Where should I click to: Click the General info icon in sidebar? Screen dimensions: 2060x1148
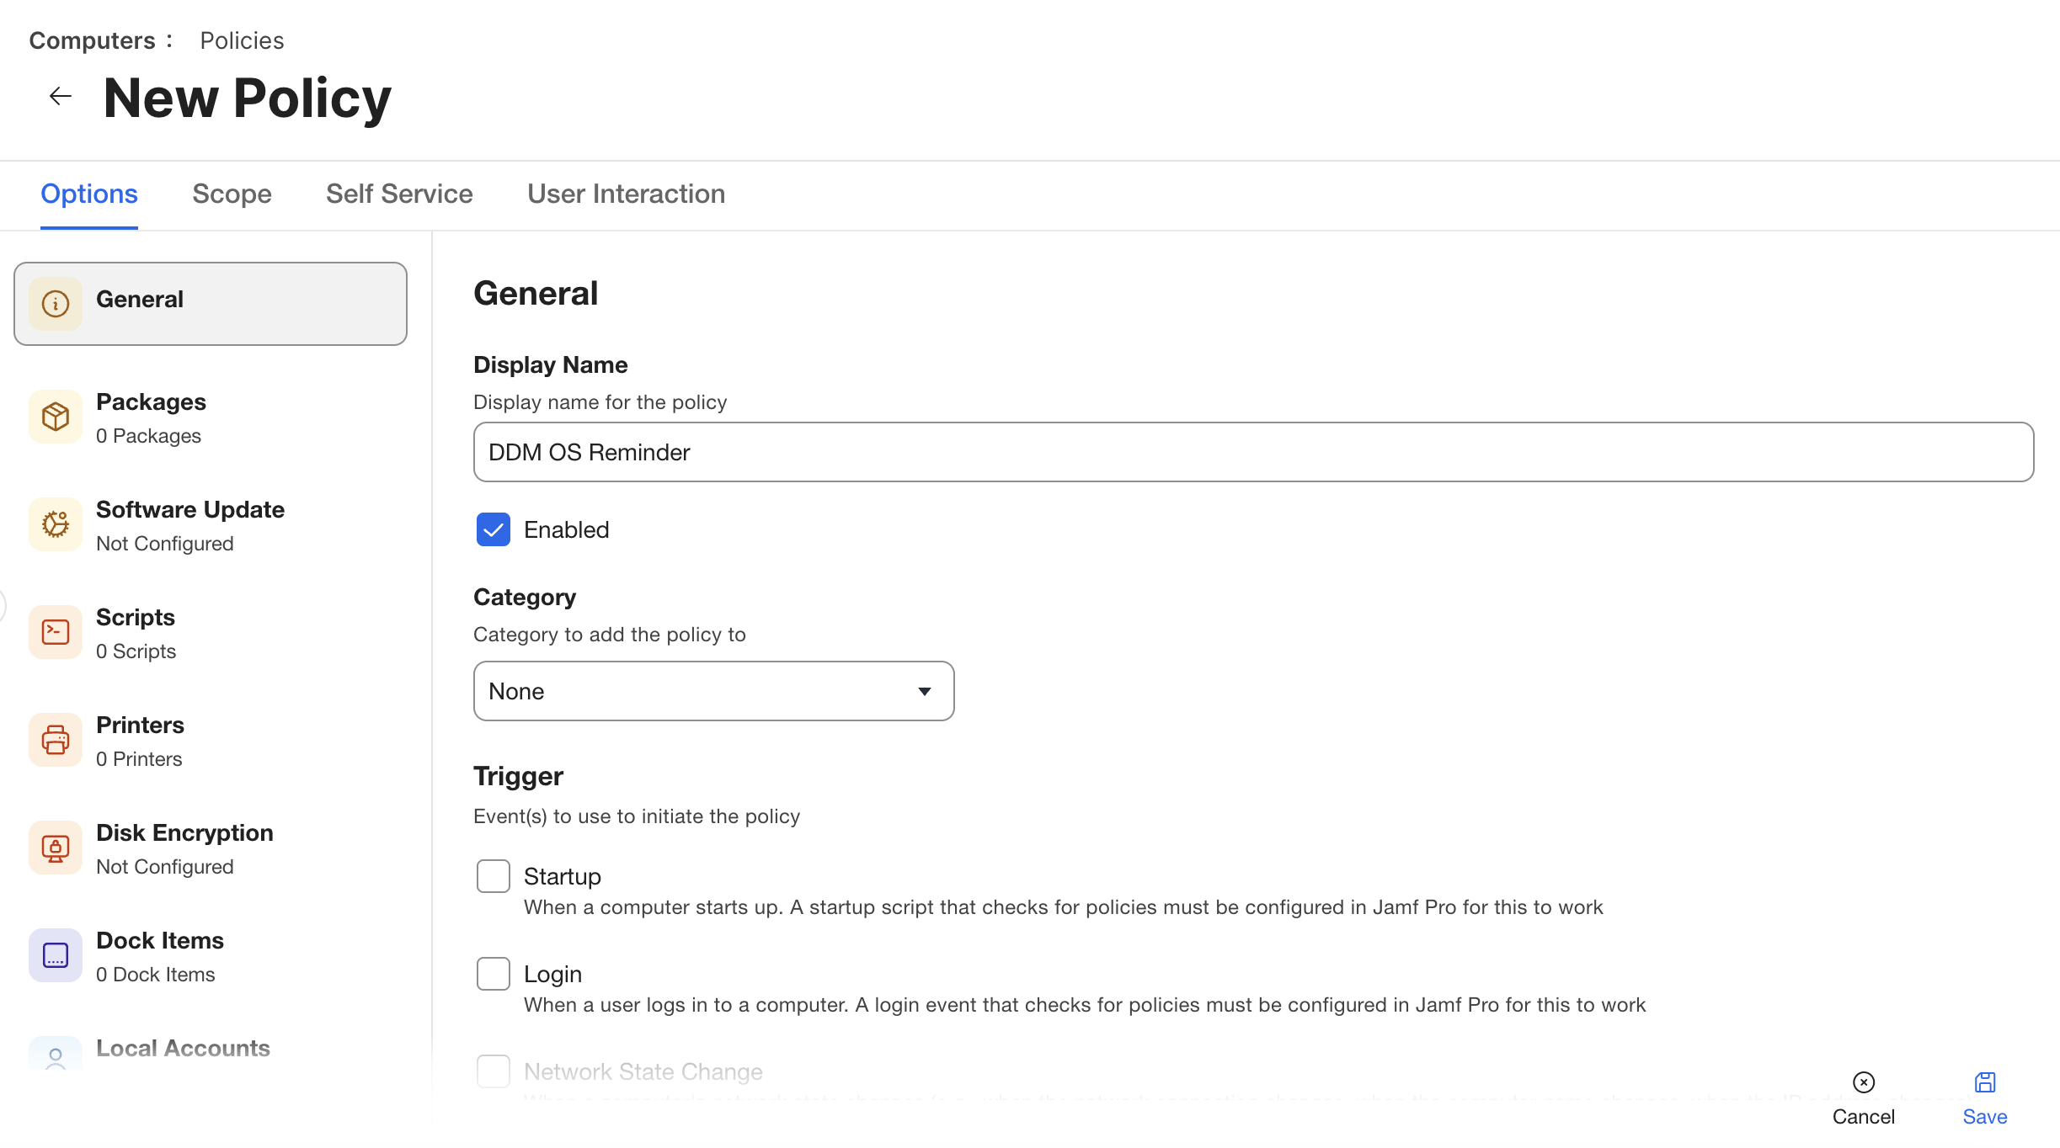pyautogui.click(x=56, y=304)
